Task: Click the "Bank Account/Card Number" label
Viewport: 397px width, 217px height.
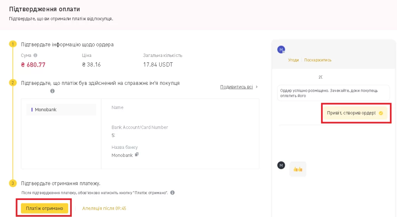Action: click(140, 127)
